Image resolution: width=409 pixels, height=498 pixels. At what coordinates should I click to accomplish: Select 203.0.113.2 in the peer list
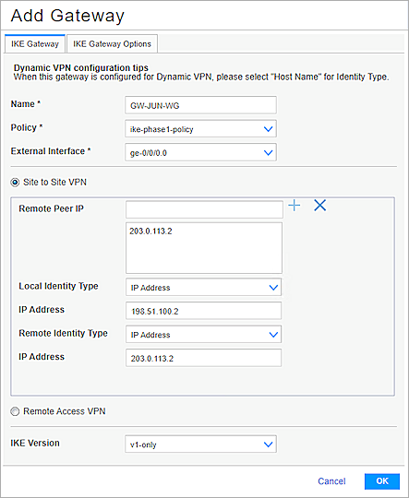tap(150, 231)
